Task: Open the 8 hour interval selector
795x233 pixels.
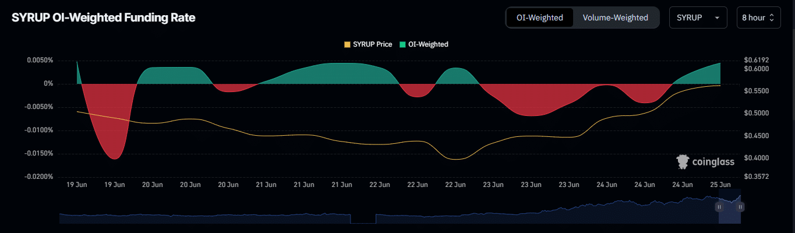Action: 758,17
